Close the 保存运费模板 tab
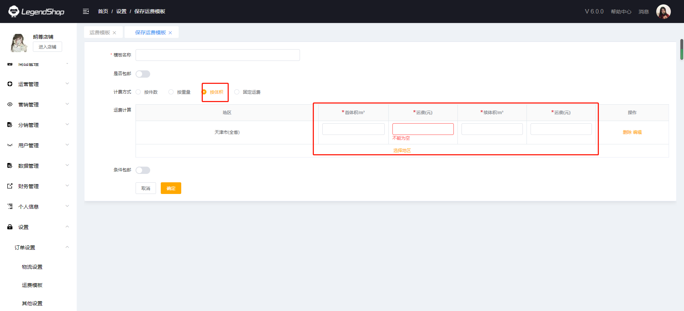 click(170, 33)
